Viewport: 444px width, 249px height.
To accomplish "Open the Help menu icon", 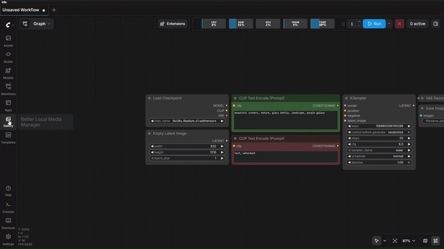I will [8, 191].
